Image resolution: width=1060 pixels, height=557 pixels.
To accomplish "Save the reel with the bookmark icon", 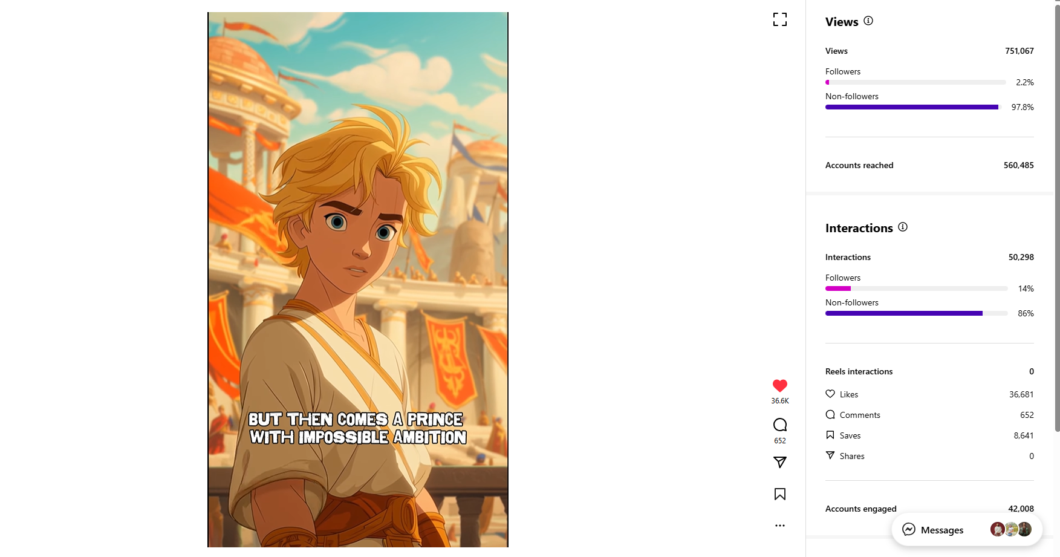I will coord(780,494).
